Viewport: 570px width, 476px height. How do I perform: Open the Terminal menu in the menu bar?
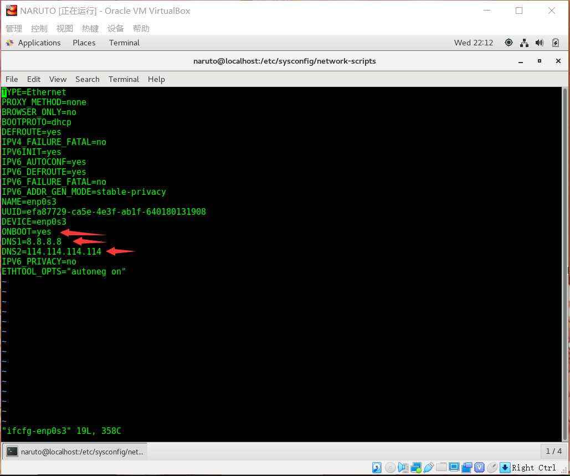tap(124, 79)
